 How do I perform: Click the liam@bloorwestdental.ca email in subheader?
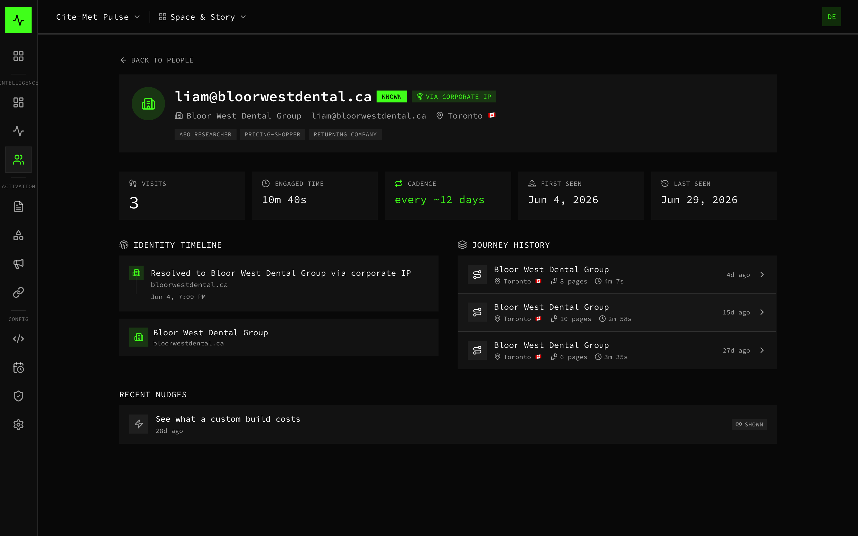point(369,116)
